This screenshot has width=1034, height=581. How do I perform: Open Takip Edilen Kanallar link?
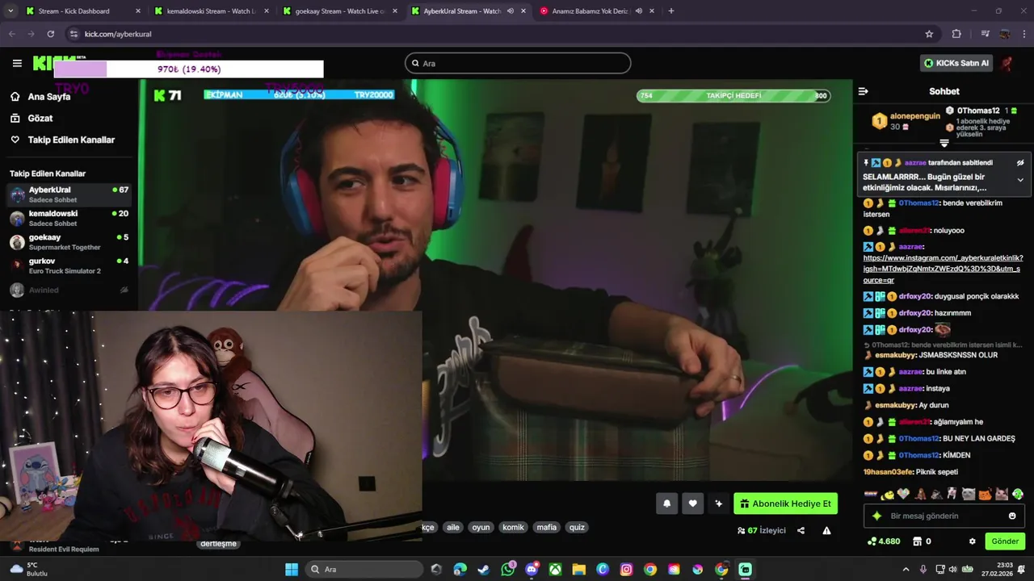tap(71, 140)
